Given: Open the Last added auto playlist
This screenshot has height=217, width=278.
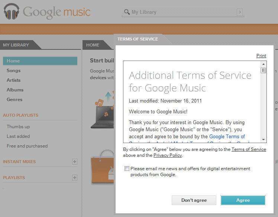Looking at the screenshot, I should pos(18,136).
